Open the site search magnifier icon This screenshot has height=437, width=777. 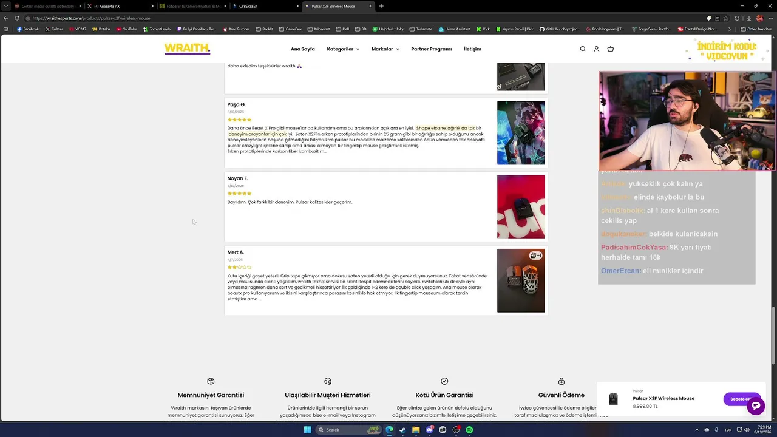tap(583, 49)
